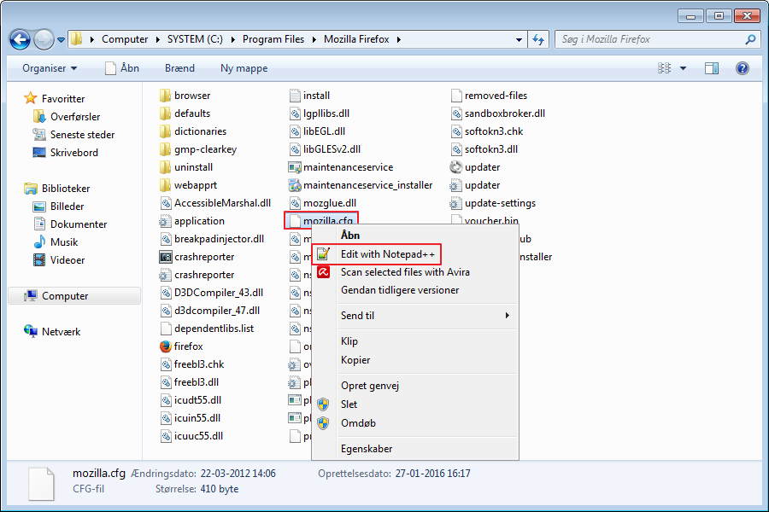Viewport: 769px width, 512px height.
Task: Select the update-settings file
Action: (x=492, y=203)
